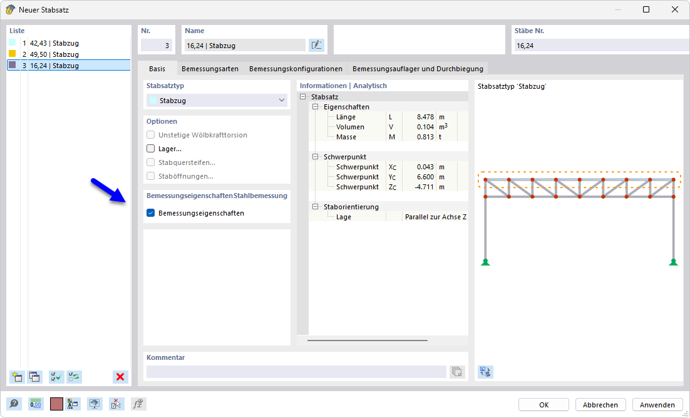Click the Stäbe Nr. field 16,24
690x418 pixels.
(x=602, y=45)
